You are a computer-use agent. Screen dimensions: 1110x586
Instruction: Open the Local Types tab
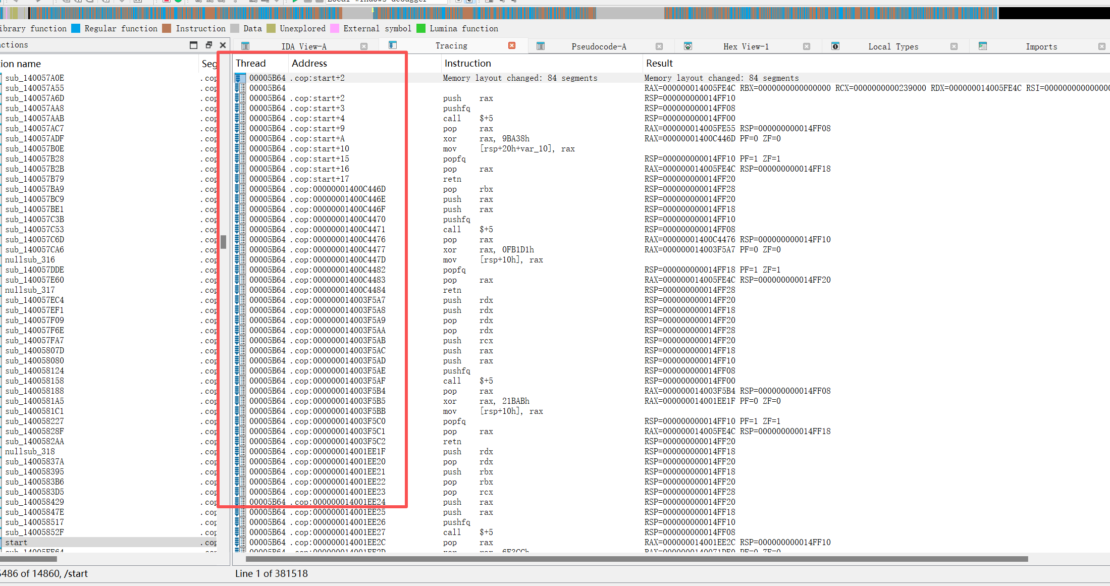pos(893,46)
